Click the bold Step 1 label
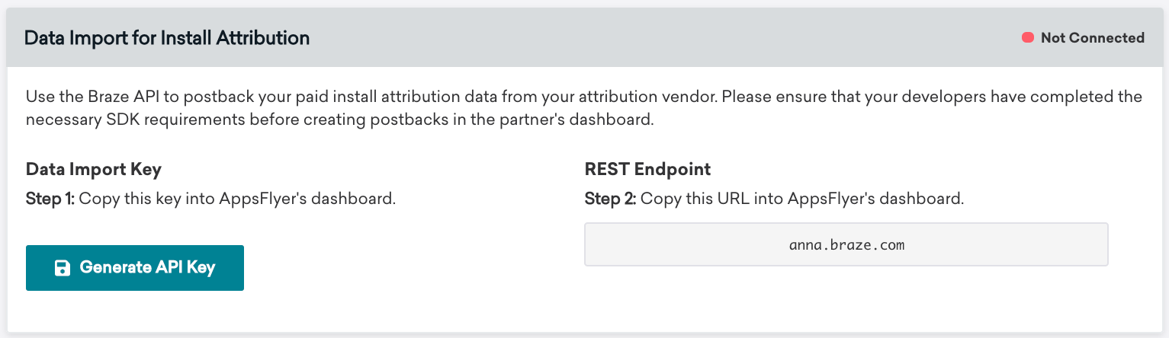 coord(50,199)
